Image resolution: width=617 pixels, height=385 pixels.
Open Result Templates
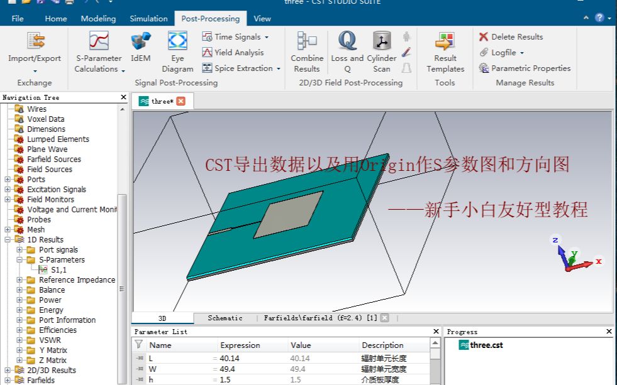(445, 52)
